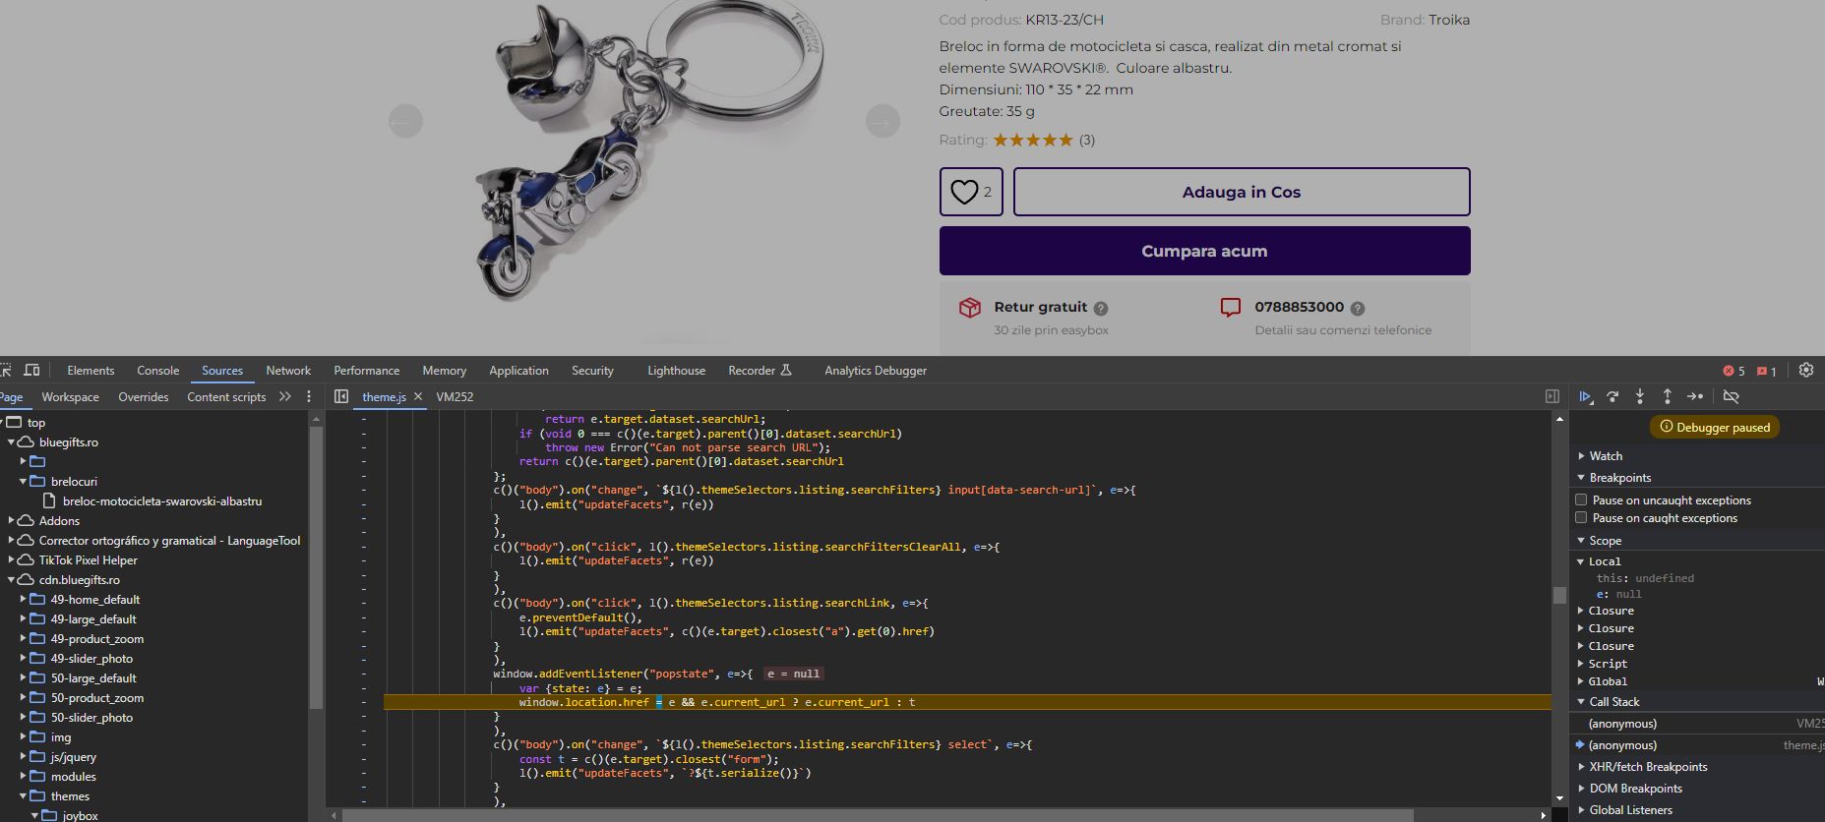Expand the TikTok Pixel Helper node
This screenshot has width=1825, height=822.
tap(12, 560)
